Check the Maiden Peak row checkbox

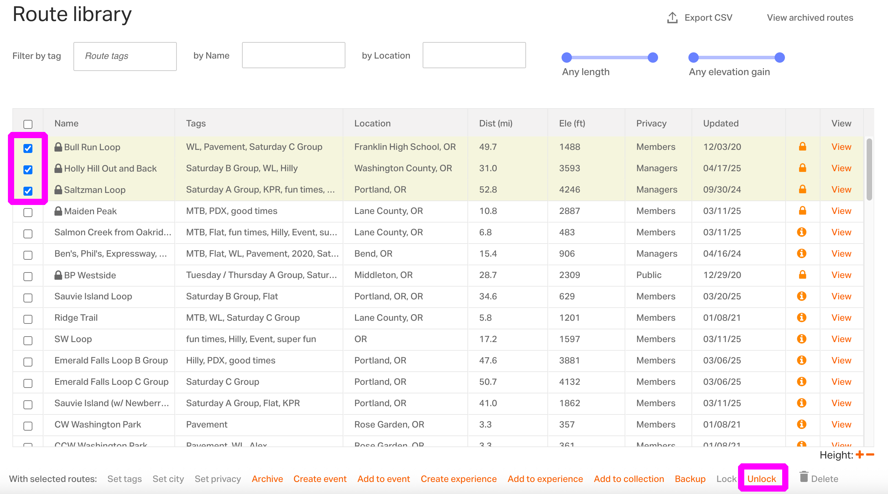coord(28,212)
